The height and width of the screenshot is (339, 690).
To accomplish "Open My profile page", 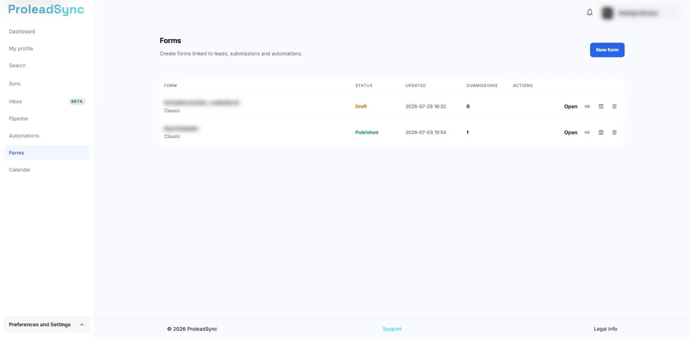I will coord(21,49).
